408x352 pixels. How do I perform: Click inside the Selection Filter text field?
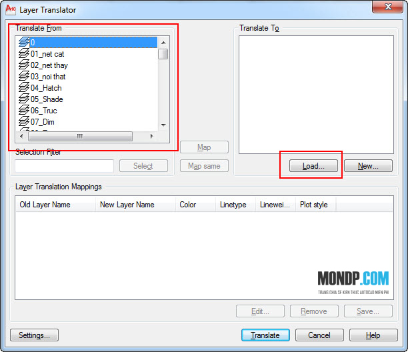click(x=64, y=166)
